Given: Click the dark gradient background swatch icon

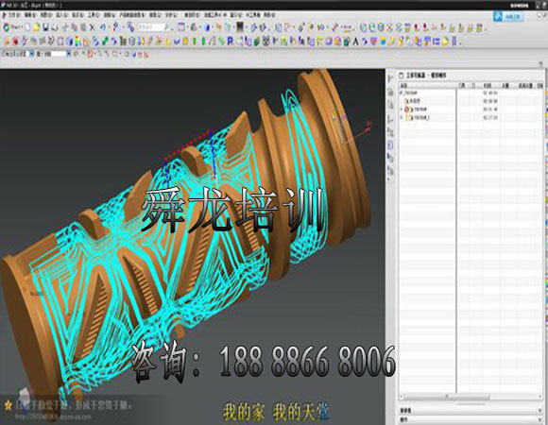Looking at the screenshot, I should pyautogui.click(x=240, y=27).
